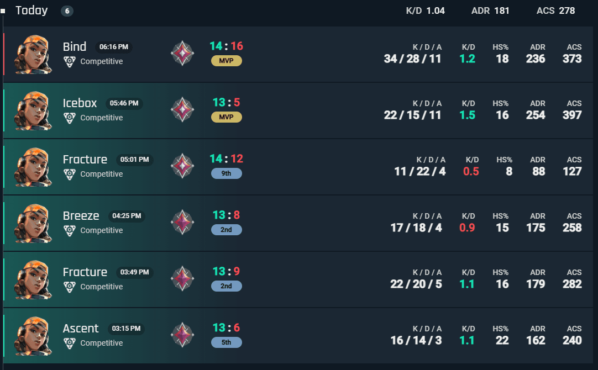The width and height of the screenshot is (598, 370).
Task: Click the match count badge next to Today
Action: coord(67,11)
